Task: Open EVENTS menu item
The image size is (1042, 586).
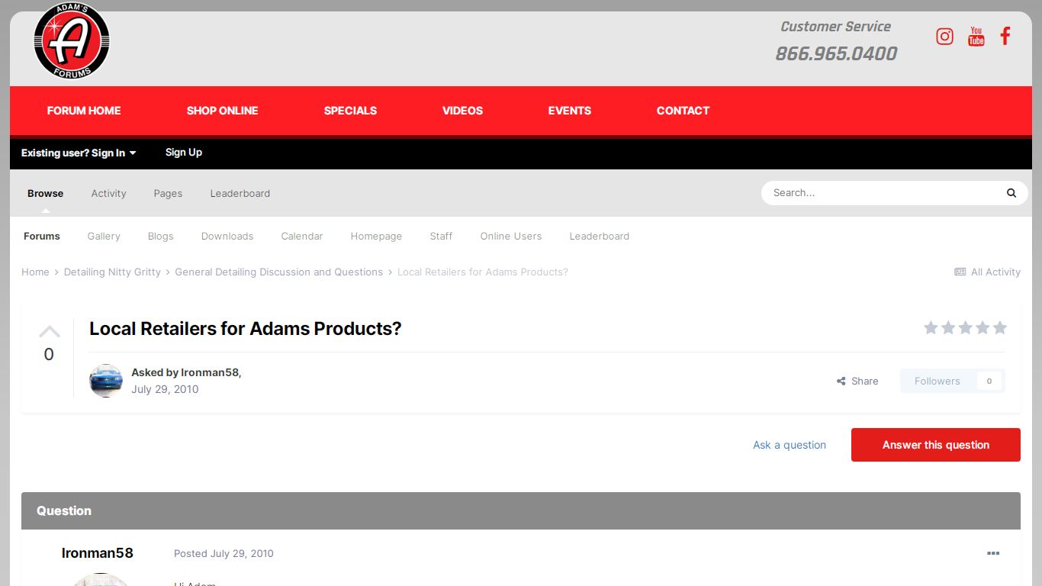Action: pyautogui.click(x=569, y=111)
